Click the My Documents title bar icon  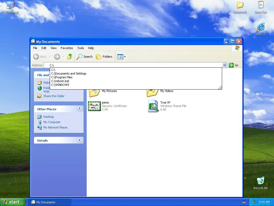click(33, 41)
